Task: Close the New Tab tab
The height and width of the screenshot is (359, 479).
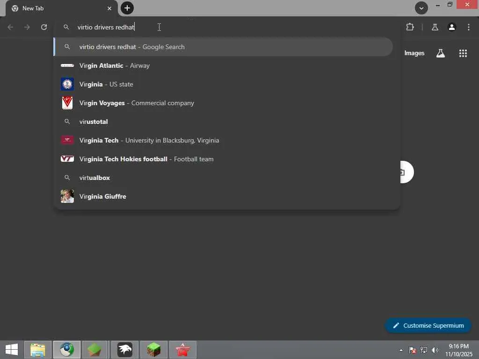Action: tap(109, 8)
